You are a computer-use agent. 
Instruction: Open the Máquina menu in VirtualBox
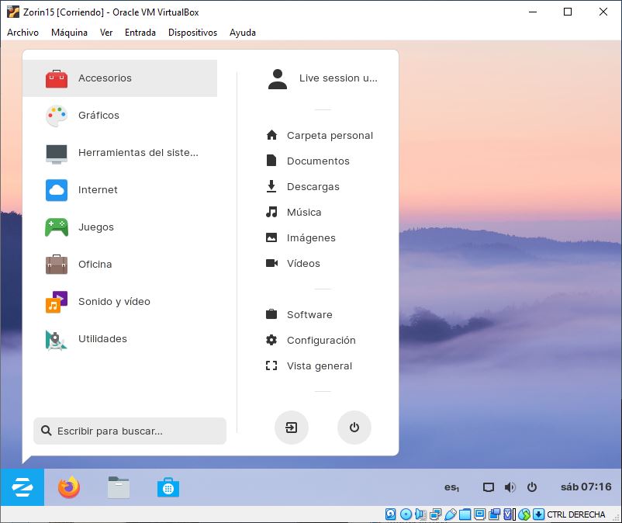click(x=69, y=33)
